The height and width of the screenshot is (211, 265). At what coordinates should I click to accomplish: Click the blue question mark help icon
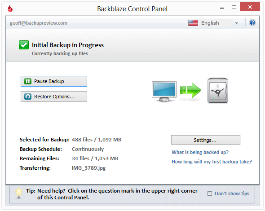(252, 22)
